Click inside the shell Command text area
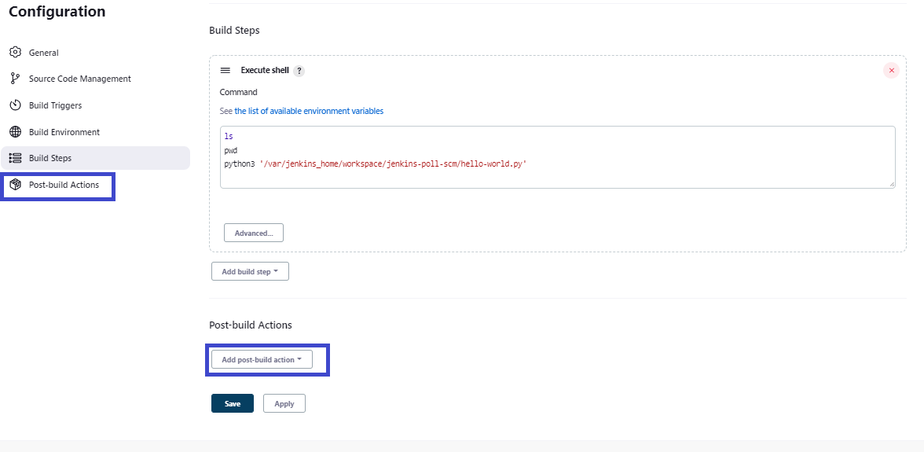The width and height of the screenshot is (924, 452). [558, 156]
